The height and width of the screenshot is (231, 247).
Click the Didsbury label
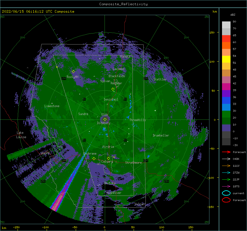tap(104, 123)
